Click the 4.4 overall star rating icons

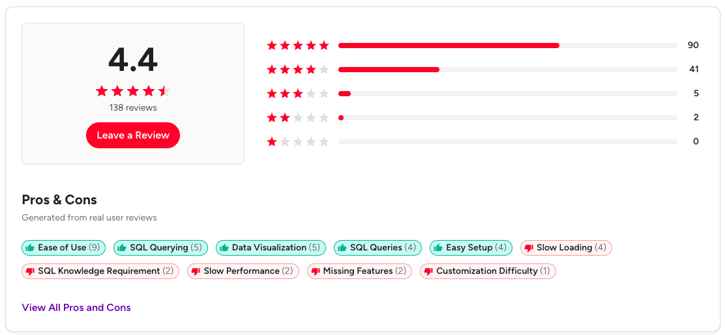tap(133, 91)
